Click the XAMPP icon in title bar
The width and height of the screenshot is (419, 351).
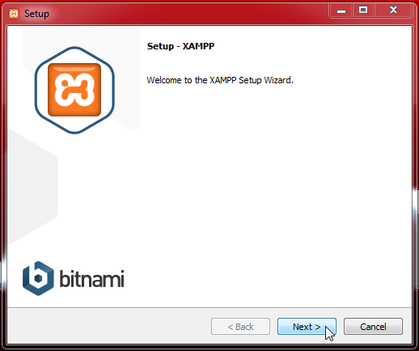pyautogui.click(x=14, y=14)
